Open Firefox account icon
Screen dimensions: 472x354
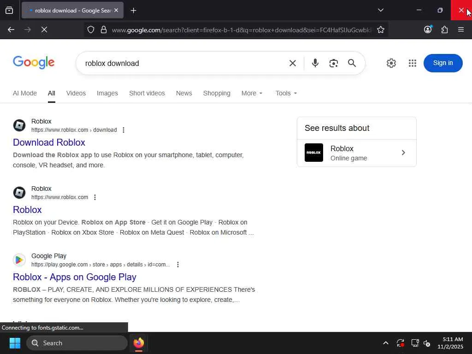click(x=428, y=29)
